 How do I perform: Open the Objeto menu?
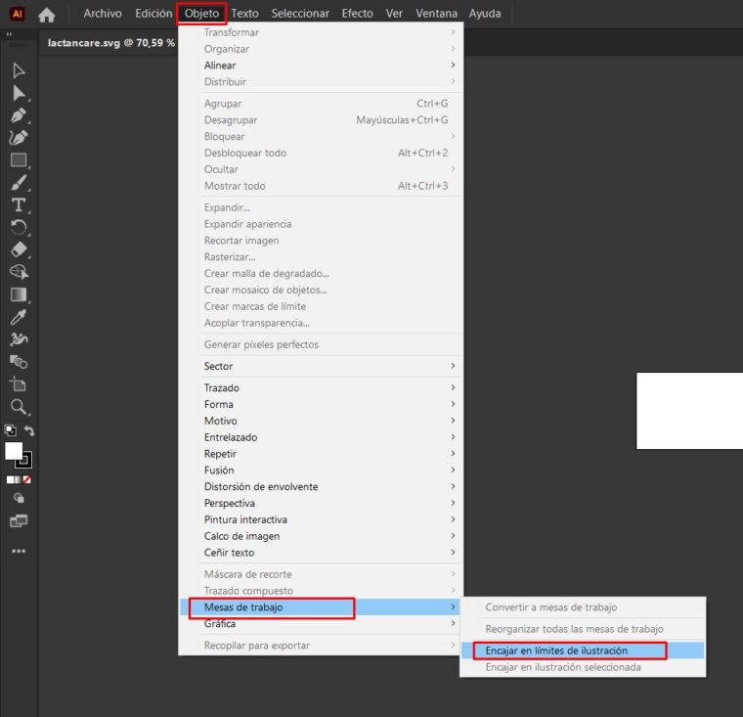click(x=201, y=14)
